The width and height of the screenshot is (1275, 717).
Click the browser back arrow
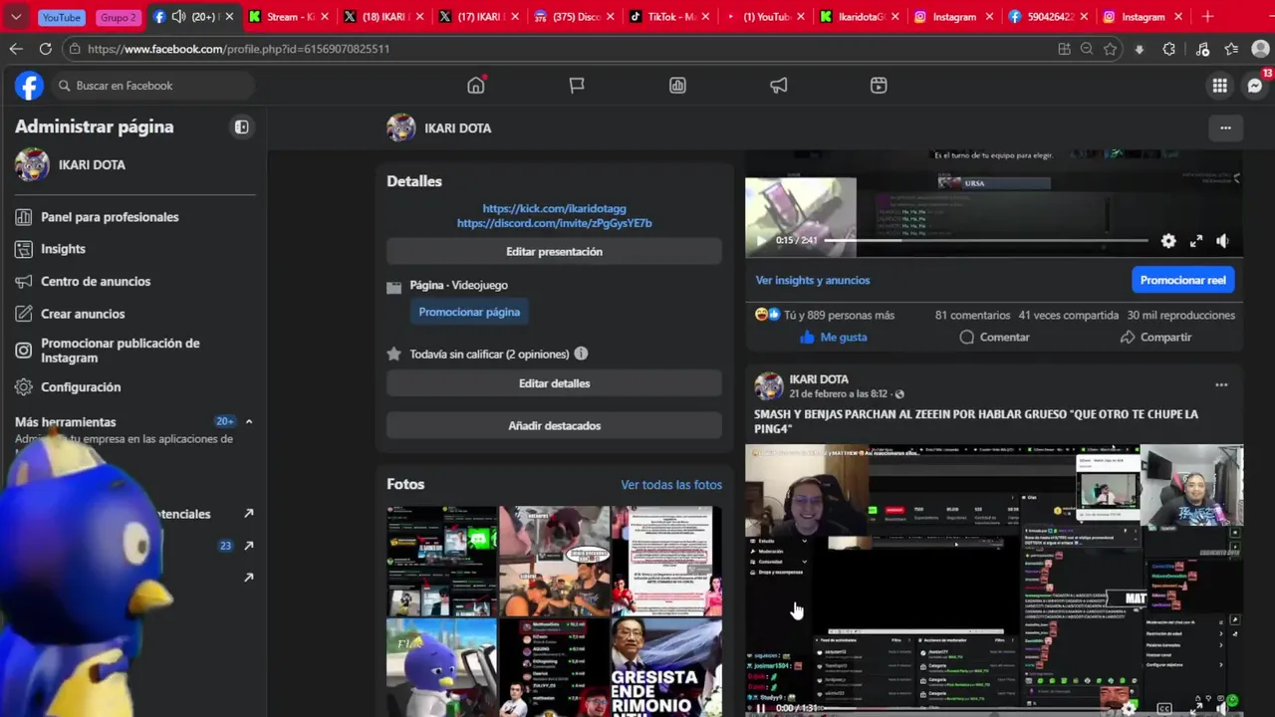coord(16,49)
